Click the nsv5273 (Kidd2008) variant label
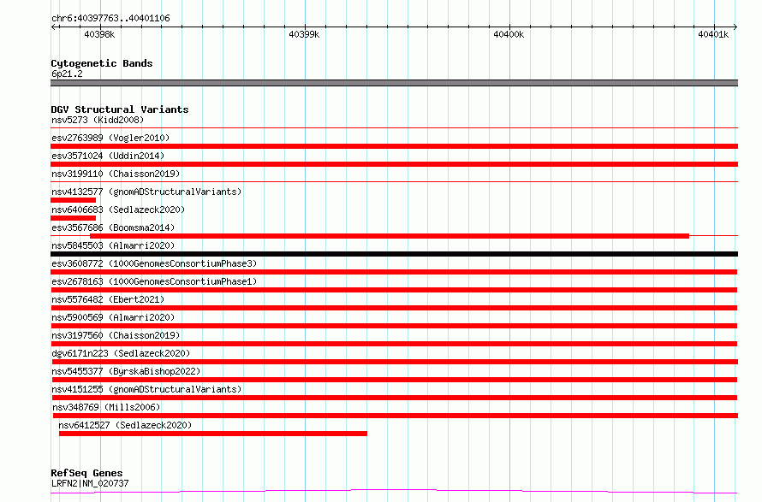 click(98, 120)
